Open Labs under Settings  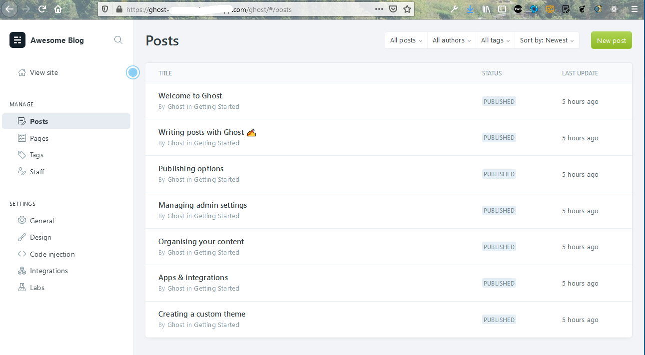(66, 288)
